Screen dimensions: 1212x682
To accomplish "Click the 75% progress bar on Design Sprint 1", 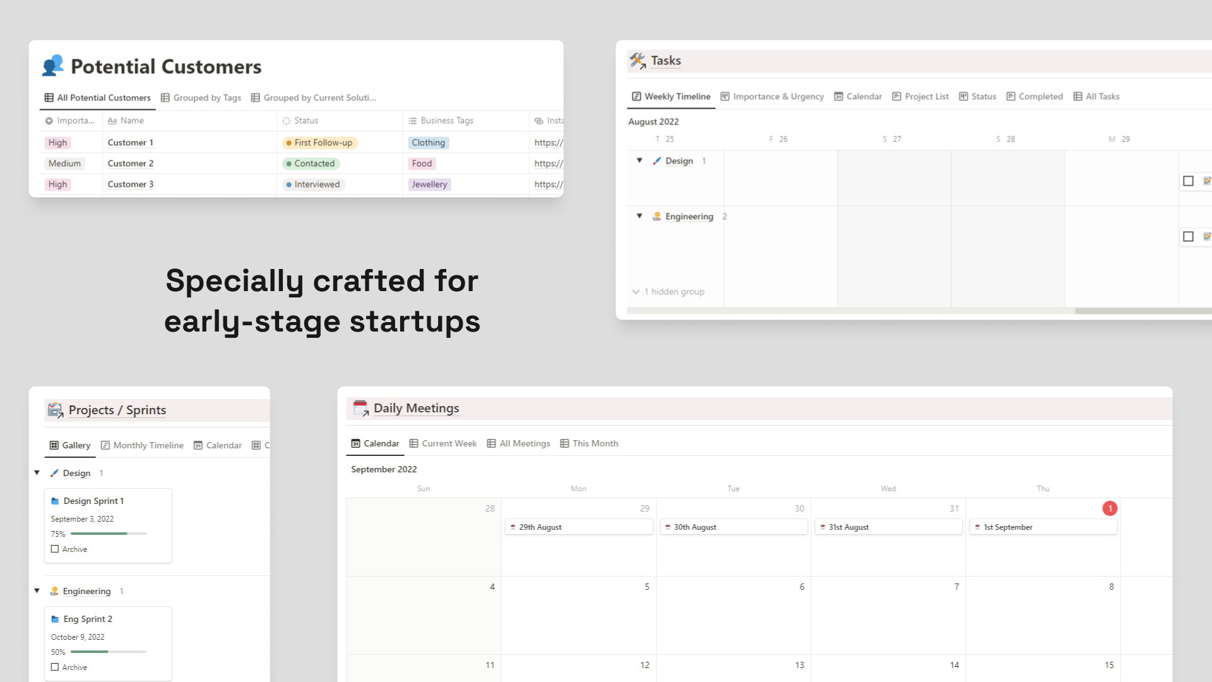I will (x=108, y=534).
